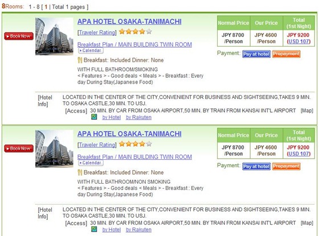This screenshot has height=236, width=319.
Task: Click 'WITH FULL BATHROOM/SMOKING' text
Action: 117,69
